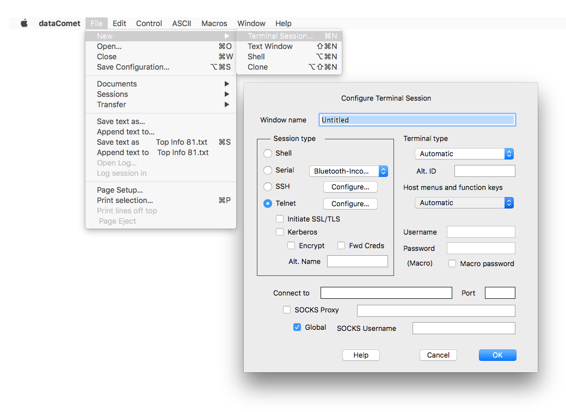This screenshot has height=412, width=566.
Task: Tick the Encrypt checkbox
Action: tap(291, 245)
